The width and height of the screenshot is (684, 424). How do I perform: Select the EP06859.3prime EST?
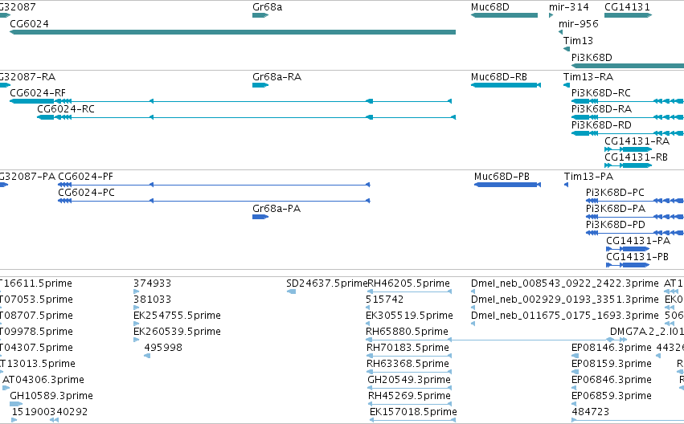point(612,396)
